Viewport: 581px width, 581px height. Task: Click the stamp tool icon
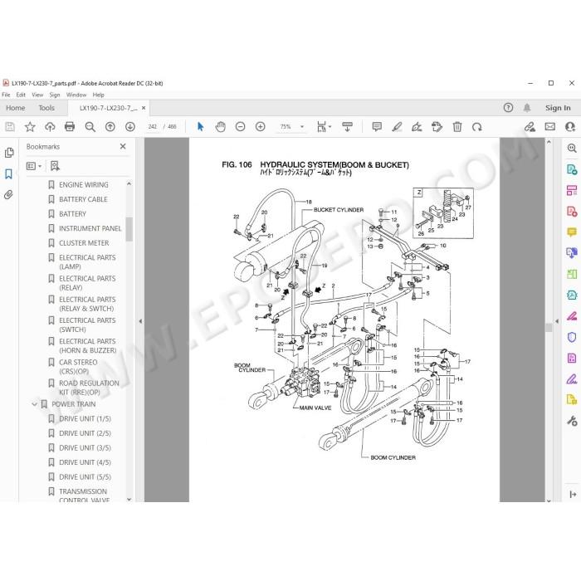click(437, 127)
